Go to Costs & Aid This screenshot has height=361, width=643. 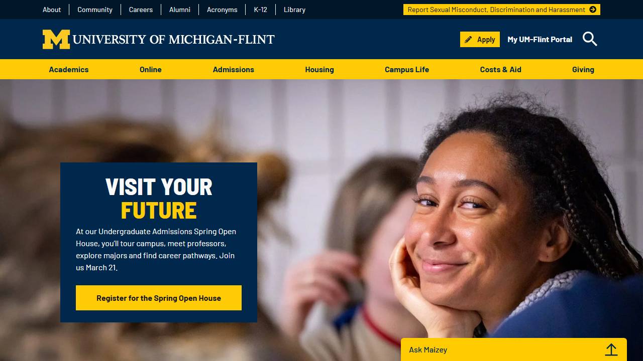click(x=501, y=69)
